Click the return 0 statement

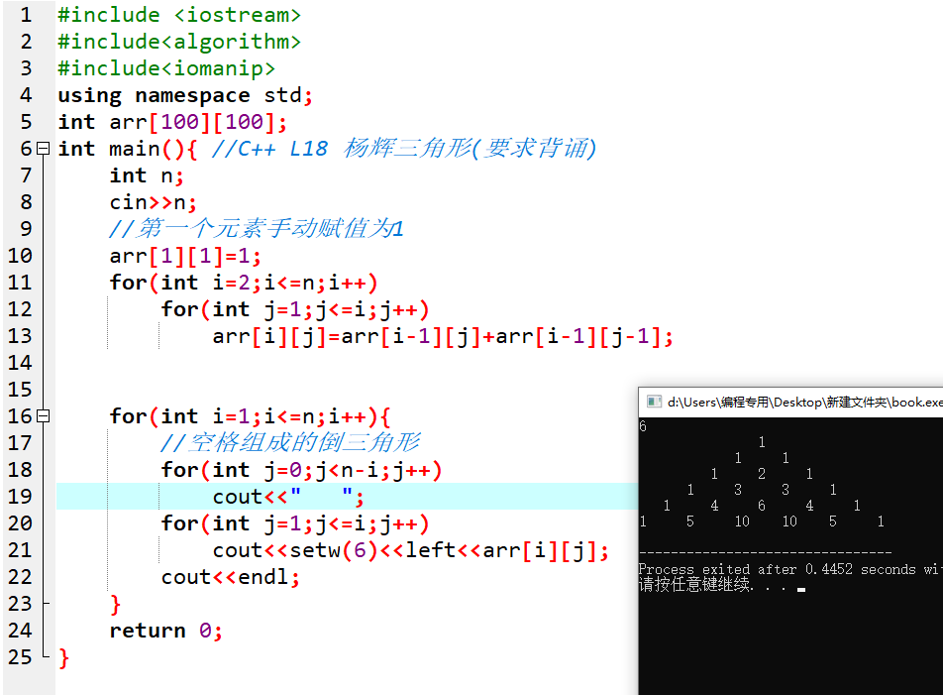(166, 631)
